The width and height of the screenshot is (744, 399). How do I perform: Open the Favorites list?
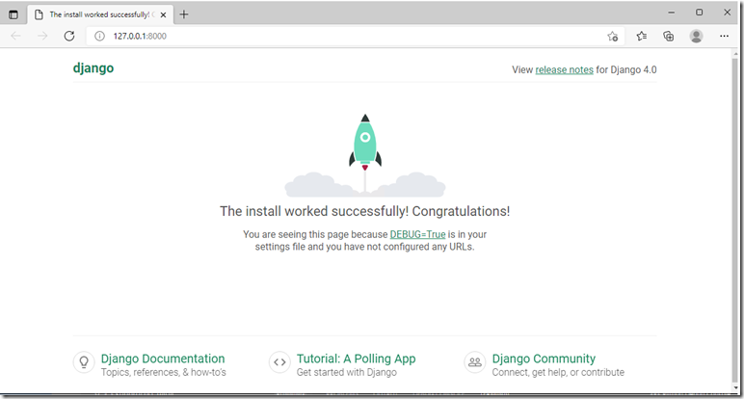[x=642, y=36]
